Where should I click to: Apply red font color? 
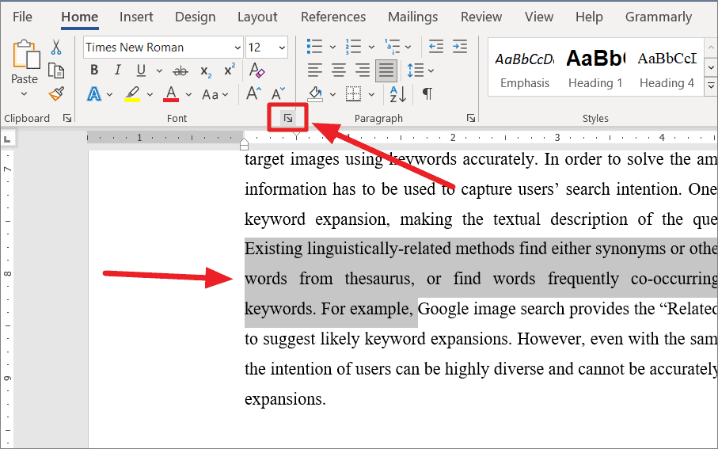click(x=171, y=94)
